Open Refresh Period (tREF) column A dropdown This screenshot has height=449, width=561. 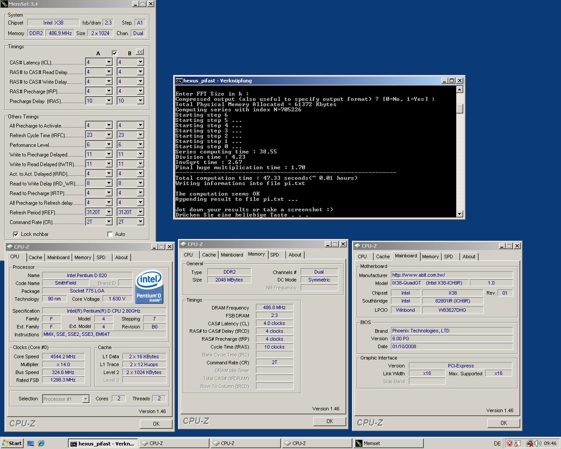[109, 212]
